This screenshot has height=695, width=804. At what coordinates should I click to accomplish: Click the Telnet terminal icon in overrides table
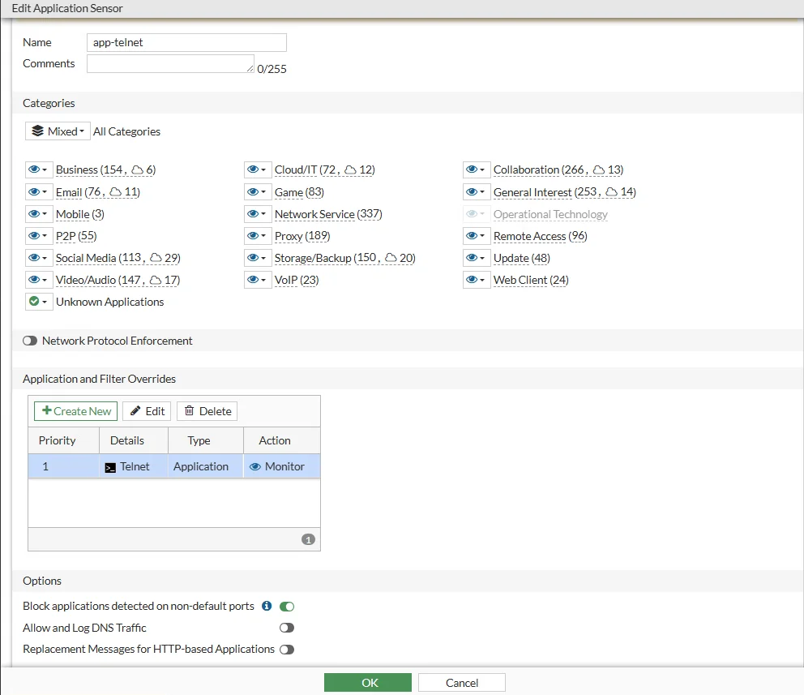(x=110, y=467)
